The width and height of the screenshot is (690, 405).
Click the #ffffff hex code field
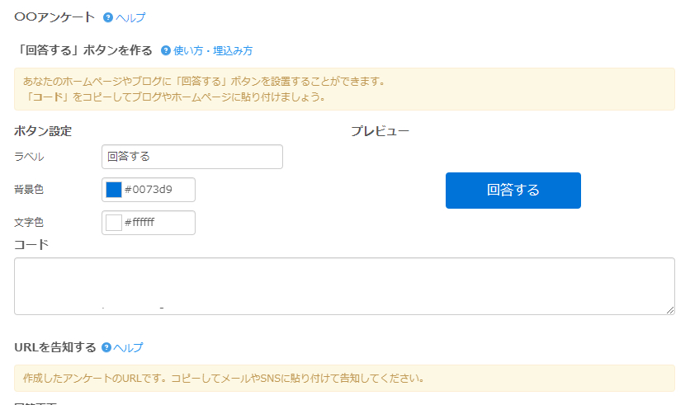[157, 223]
